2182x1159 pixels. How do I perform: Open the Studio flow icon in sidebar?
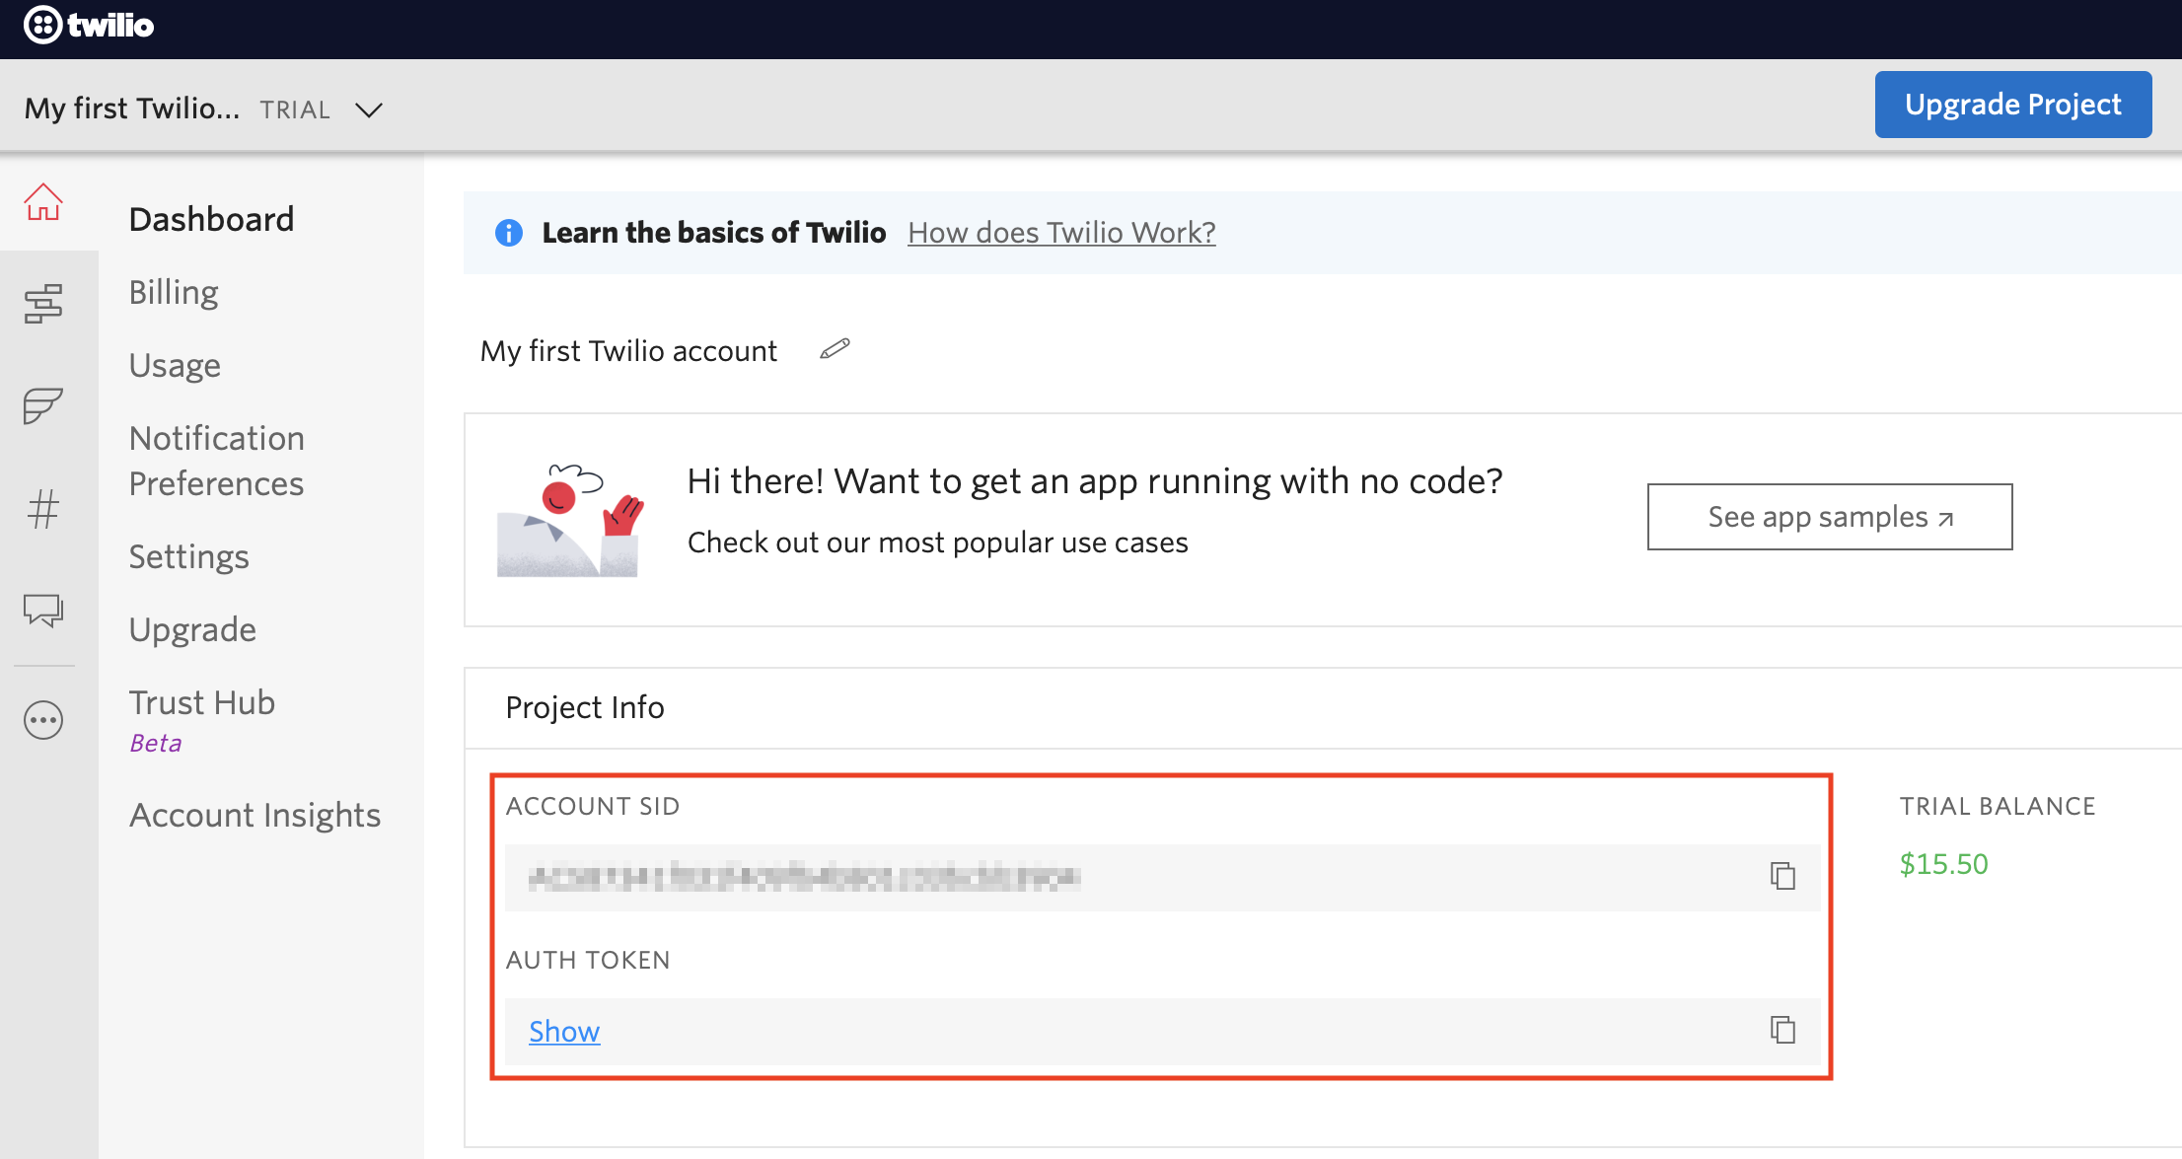43,304
